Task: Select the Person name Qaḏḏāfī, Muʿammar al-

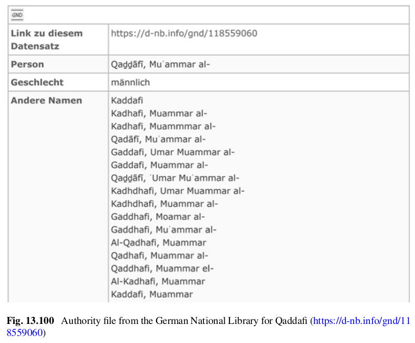Action: (x=160, y=64)
